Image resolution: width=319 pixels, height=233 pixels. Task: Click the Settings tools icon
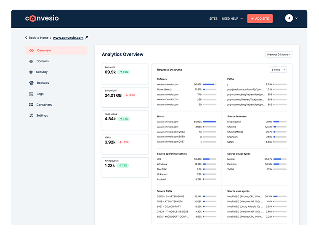click(31, 116)
